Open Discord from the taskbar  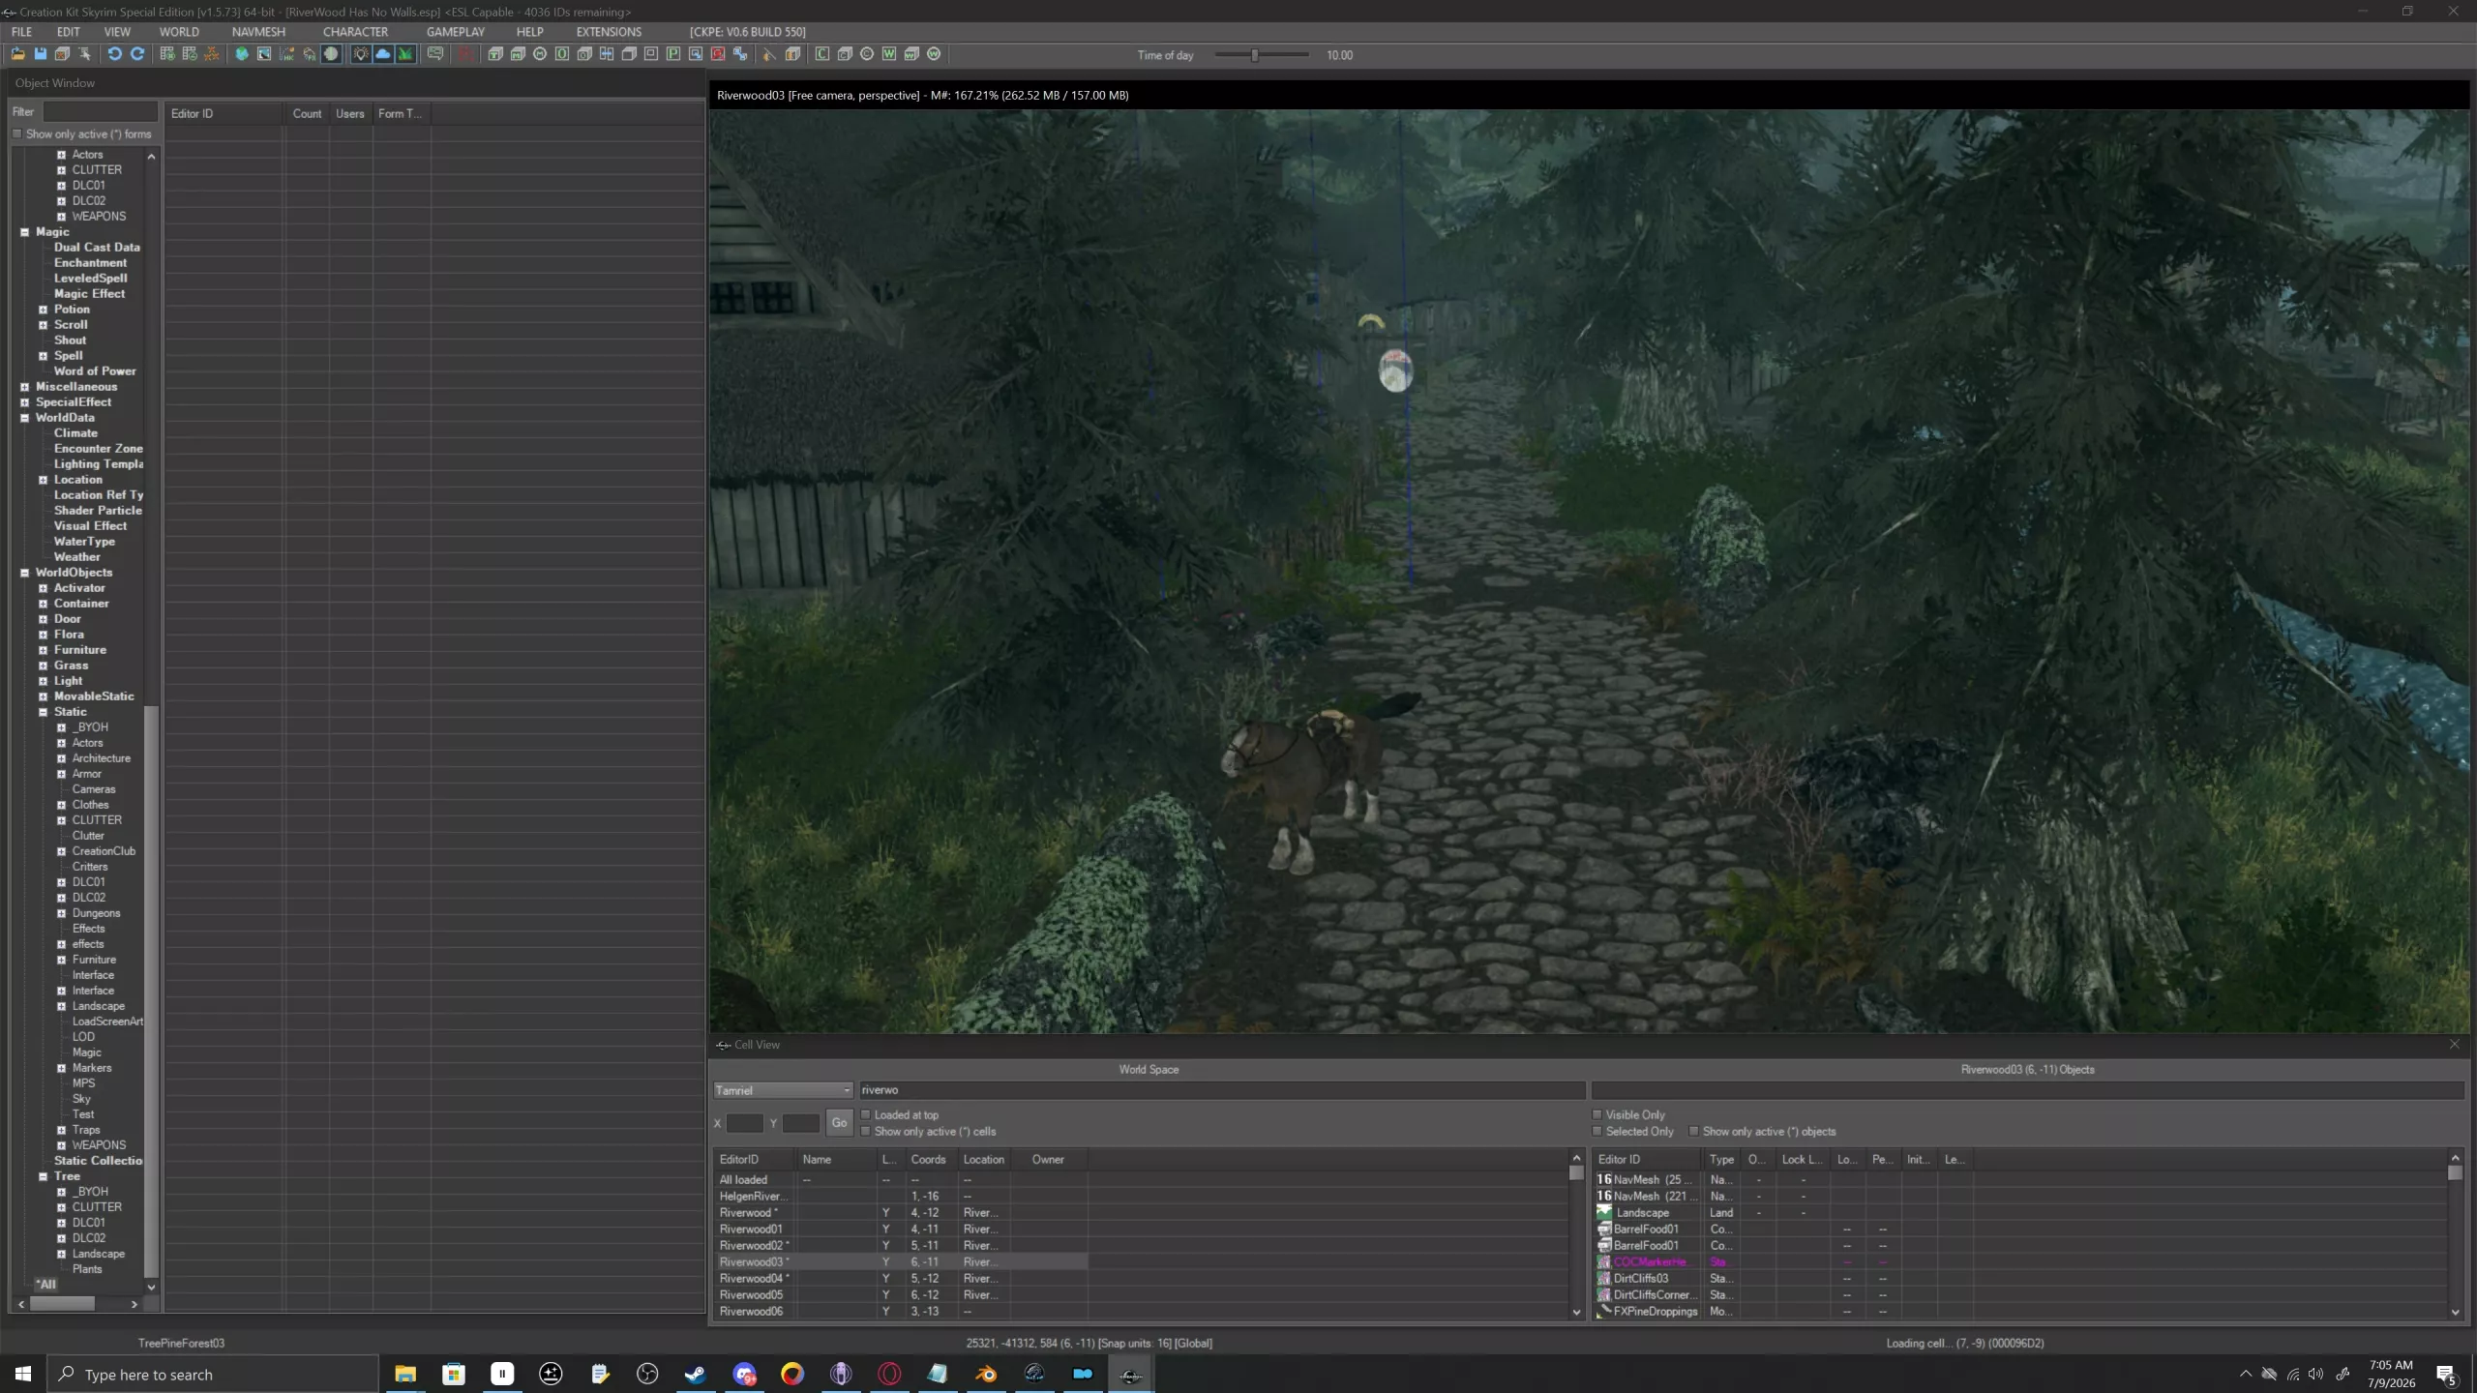tap(744, 1374)
